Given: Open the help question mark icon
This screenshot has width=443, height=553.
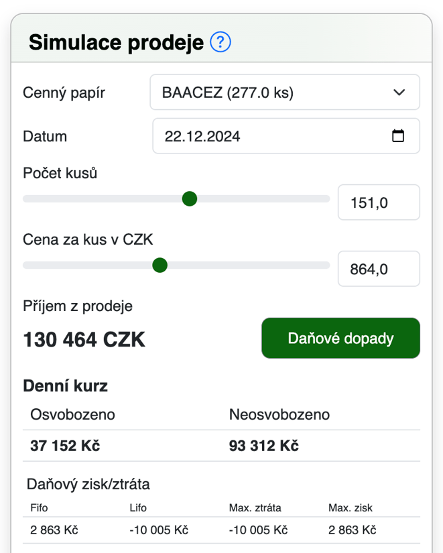Looking at the screenshot, I should (x=220, y=42).
